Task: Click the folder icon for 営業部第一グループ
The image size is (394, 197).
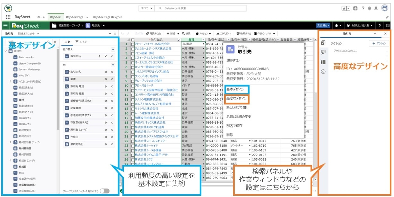Action: click(54, 25)
